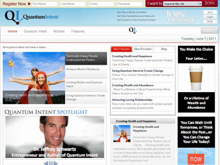The width and height of the screenshot is (220, 165).
Task: Click the small QI logo beside search box
Action: [133, 31]
